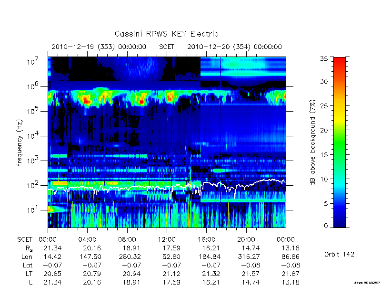This screenshot has width=381, height=285.
Task: Click the Lat value -0.08 under 20:00
Action: point(251,265)
